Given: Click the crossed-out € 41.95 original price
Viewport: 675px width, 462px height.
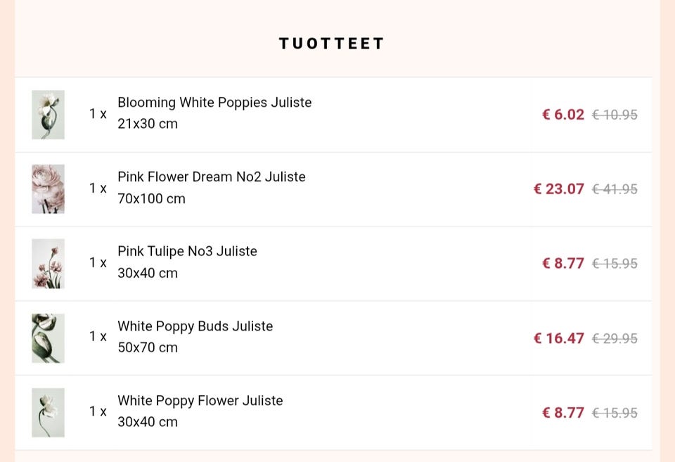Looking at the screenshot, I should coord(615,189).
